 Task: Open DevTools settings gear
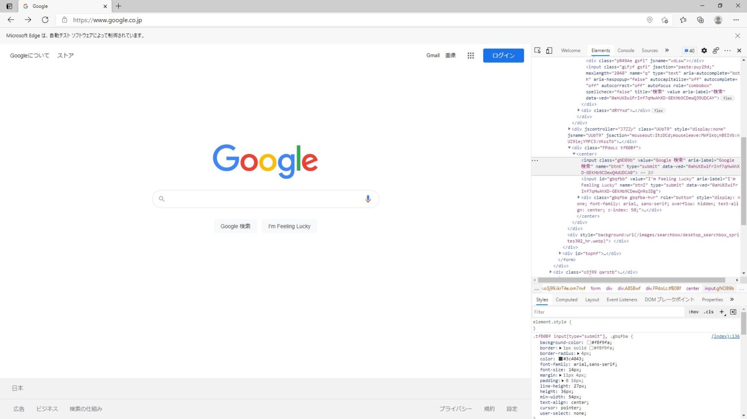click(704, 51)
